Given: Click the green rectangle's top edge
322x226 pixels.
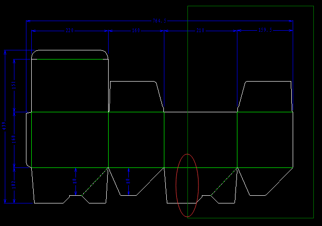Looking at the screenshot, I should pyautogui.click(x=250, y=6).
